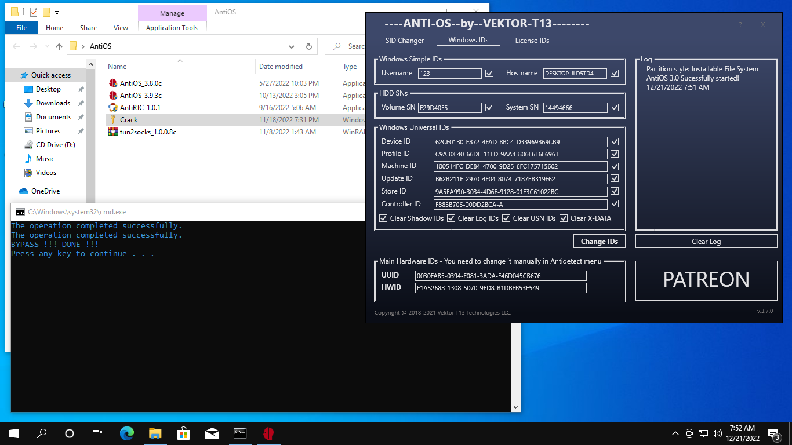The width and height of the screenshot is (792, 445).
Task: Open taskbar Search
Action: pos(42,433)
